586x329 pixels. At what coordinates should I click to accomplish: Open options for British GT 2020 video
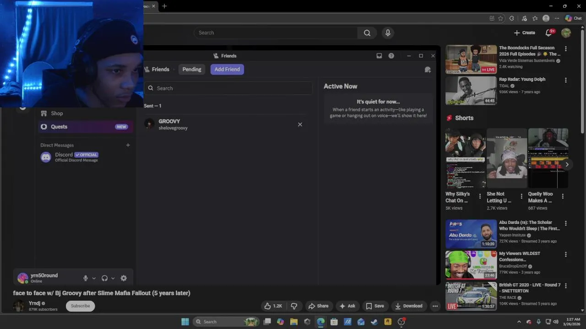(565, 286)
